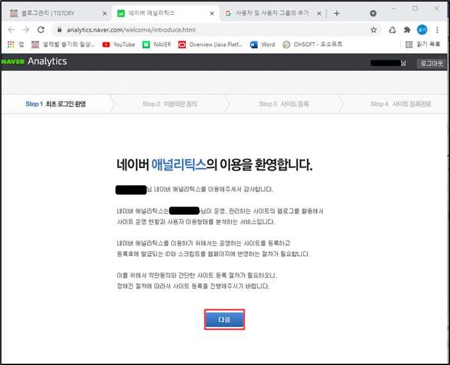Open the Word bookmark
The height and width of the screenshot is (365, 450).
pyautogui.click(x=263, y=44)
